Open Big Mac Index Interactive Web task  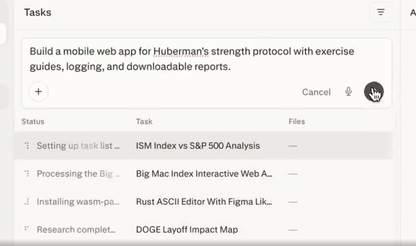[204, 174]
